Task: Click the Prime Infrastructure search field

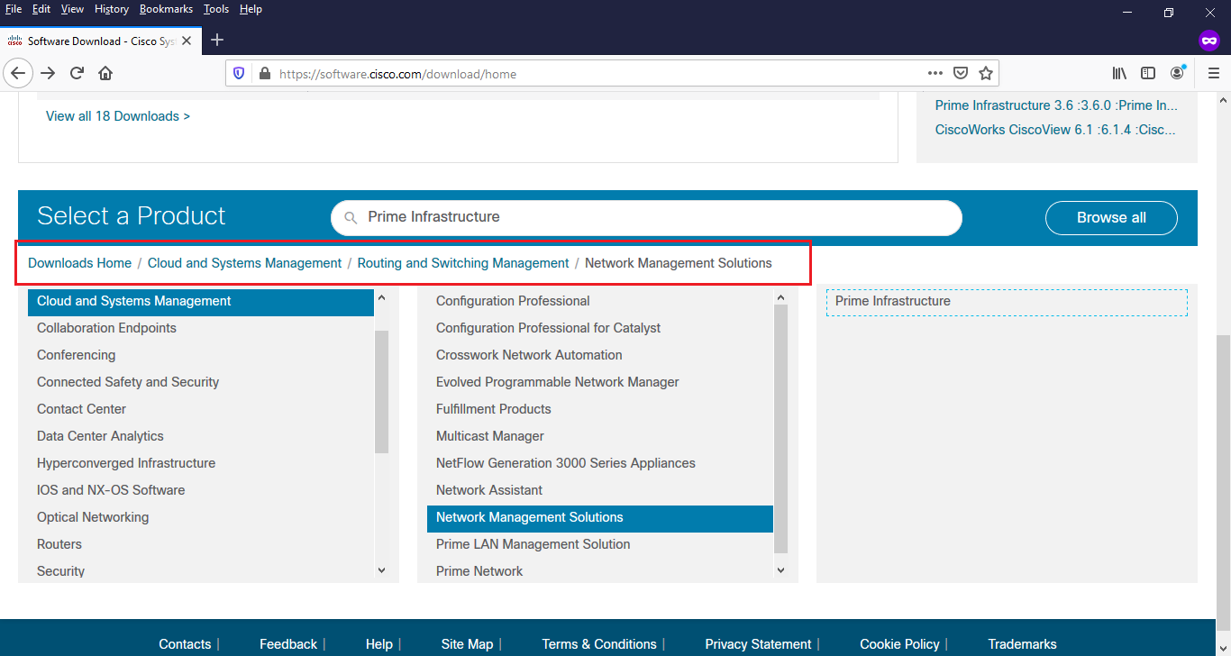Action: click(646, 217)
